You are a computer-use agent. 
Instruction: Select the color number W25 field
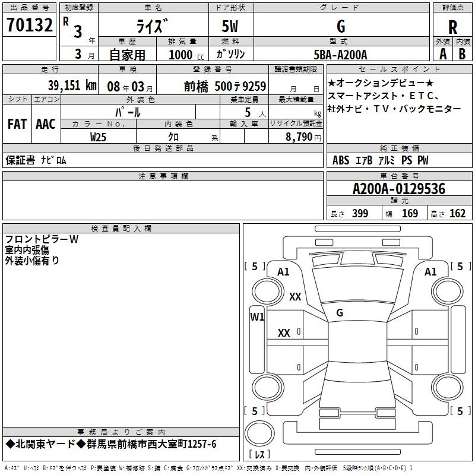click(99, 137)
